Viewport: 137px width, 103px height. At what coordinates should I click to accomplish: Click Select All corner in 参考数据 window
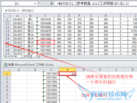click(x=7, y=15)
